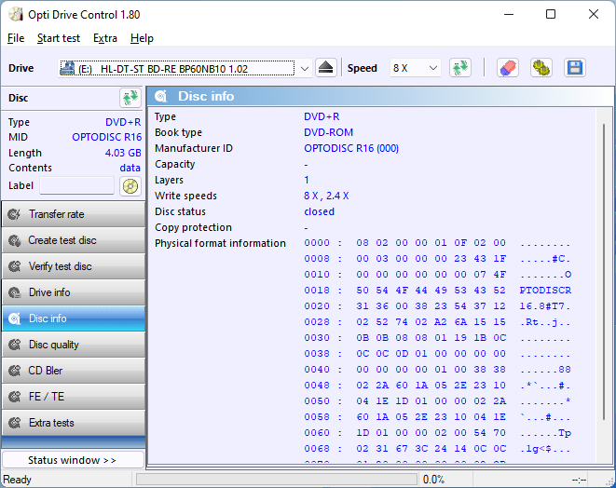Click the Write speeds 8 X, 2.4 X value
Image resolution: width=616 pixels, height=488 pixels.
326,196
